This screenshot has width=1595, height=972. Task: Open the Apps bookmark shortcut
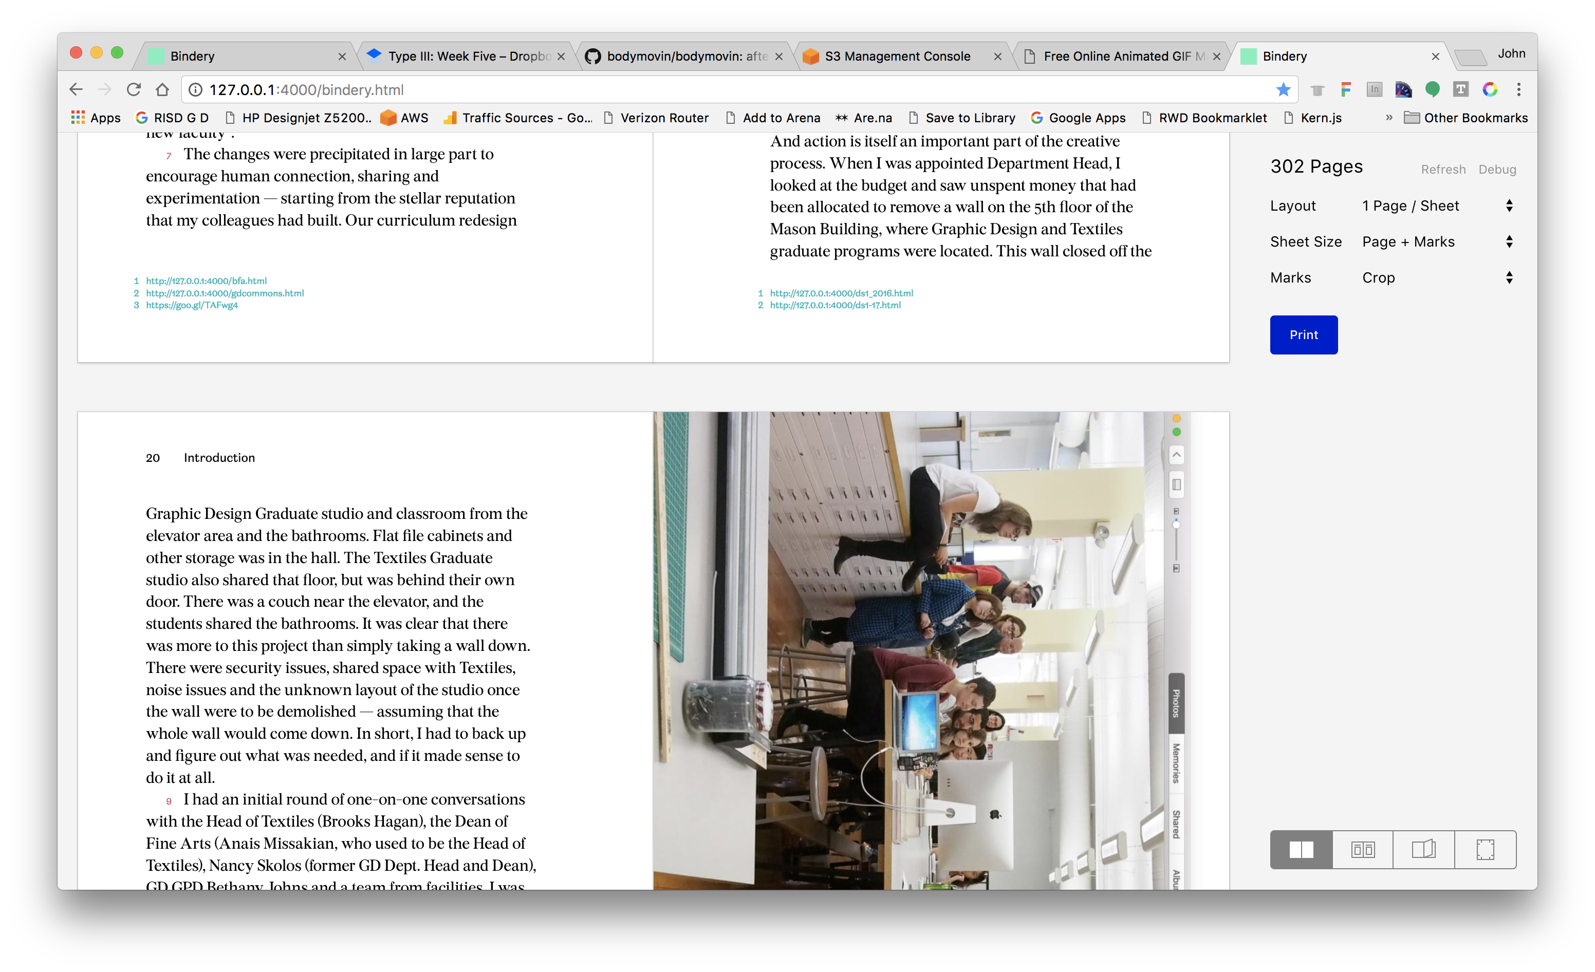(96, 118)
